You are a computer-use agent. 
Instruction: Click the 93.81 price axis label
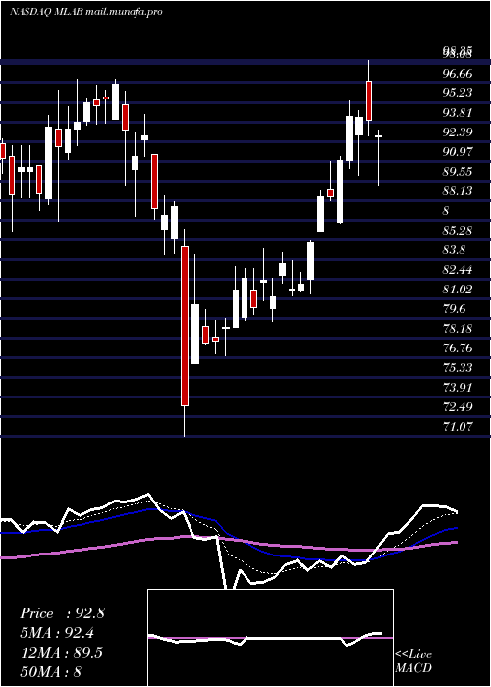pos(458,113)
